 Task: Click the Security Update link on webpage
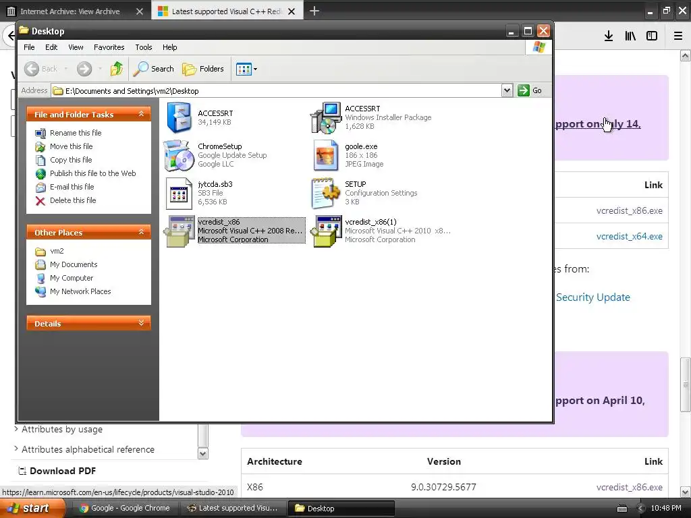(592, 297)
